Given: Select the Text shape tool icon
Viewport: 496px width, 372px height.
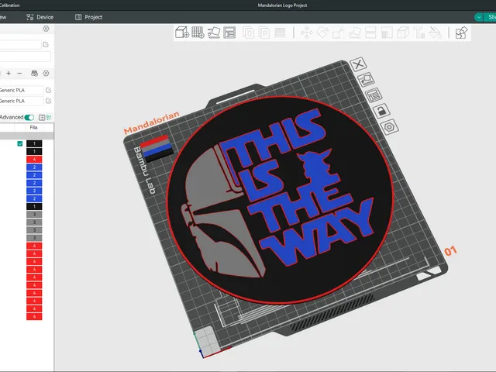Looking at the screenshot, I should [x=419, y=33].
